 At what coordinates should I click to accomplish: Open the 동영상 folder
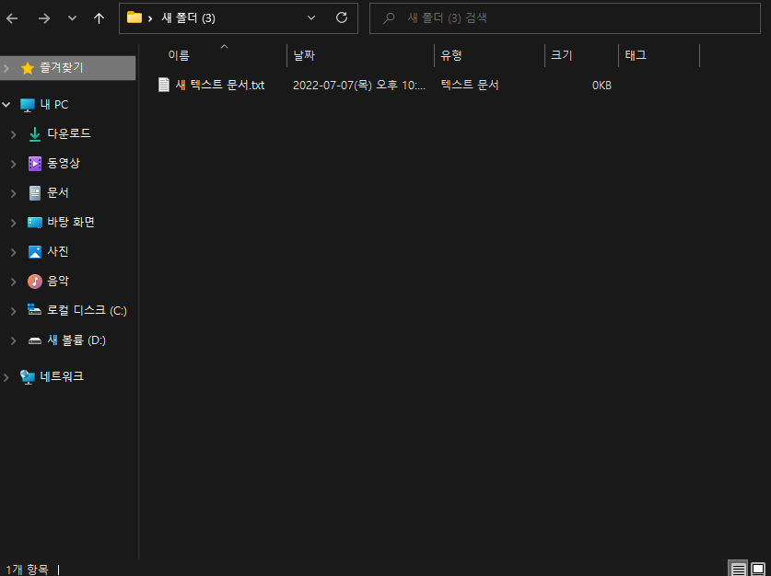[63, 164]
